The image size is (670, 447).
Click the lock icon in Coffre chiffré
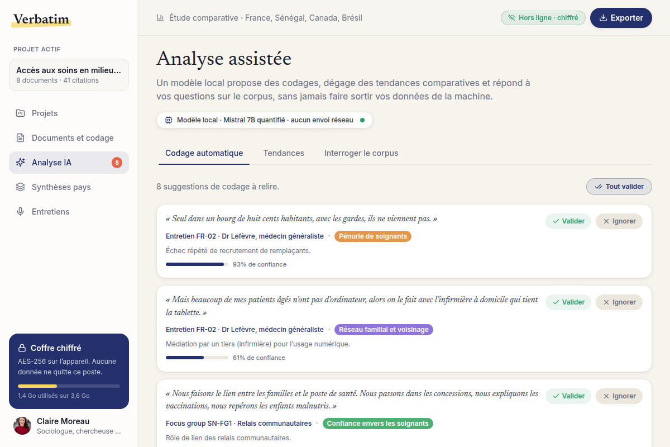[22, 348]
